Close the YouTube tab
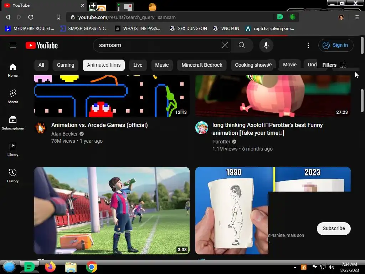 [x=83, y=5]
